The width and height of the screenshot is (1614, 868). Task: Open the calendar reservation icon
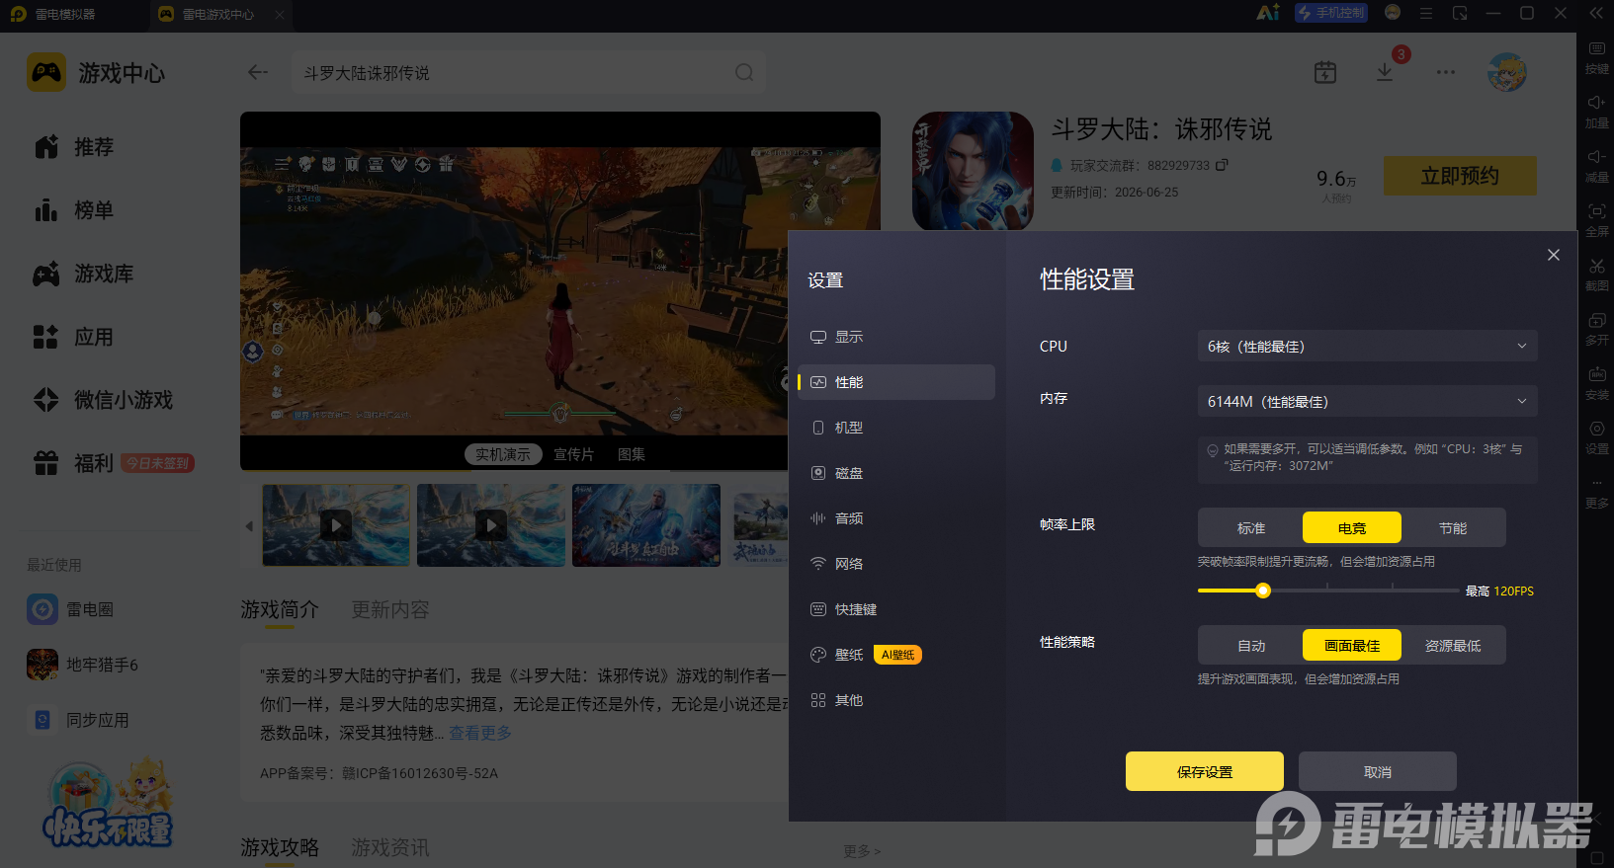(x=1325, y=72)
